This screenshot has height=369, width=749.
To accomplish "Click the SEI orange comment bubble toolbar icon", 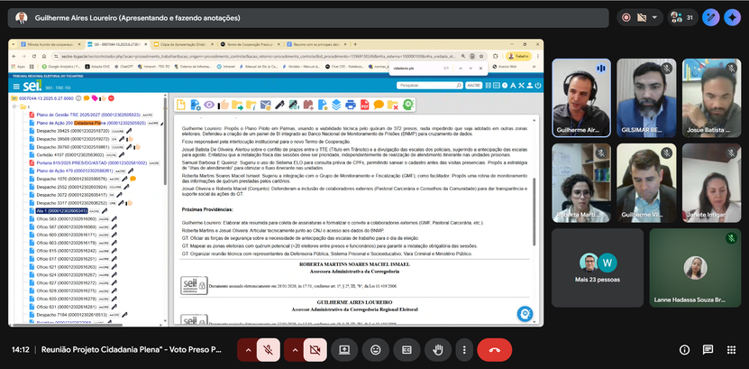I will [x=379, y=105].
